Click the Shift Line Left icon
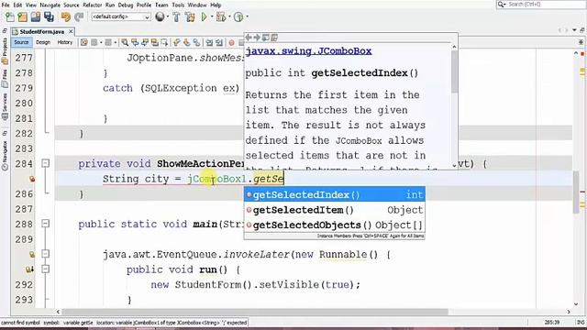This screenshot has height=330, width=587. coord(209,42)
